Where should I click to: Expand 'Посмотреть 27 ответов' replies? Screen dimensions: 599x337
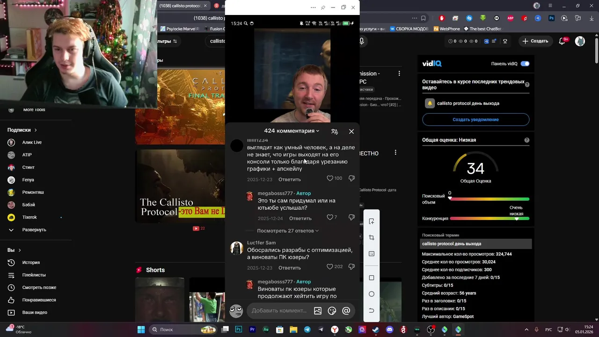tap(288, 231)
